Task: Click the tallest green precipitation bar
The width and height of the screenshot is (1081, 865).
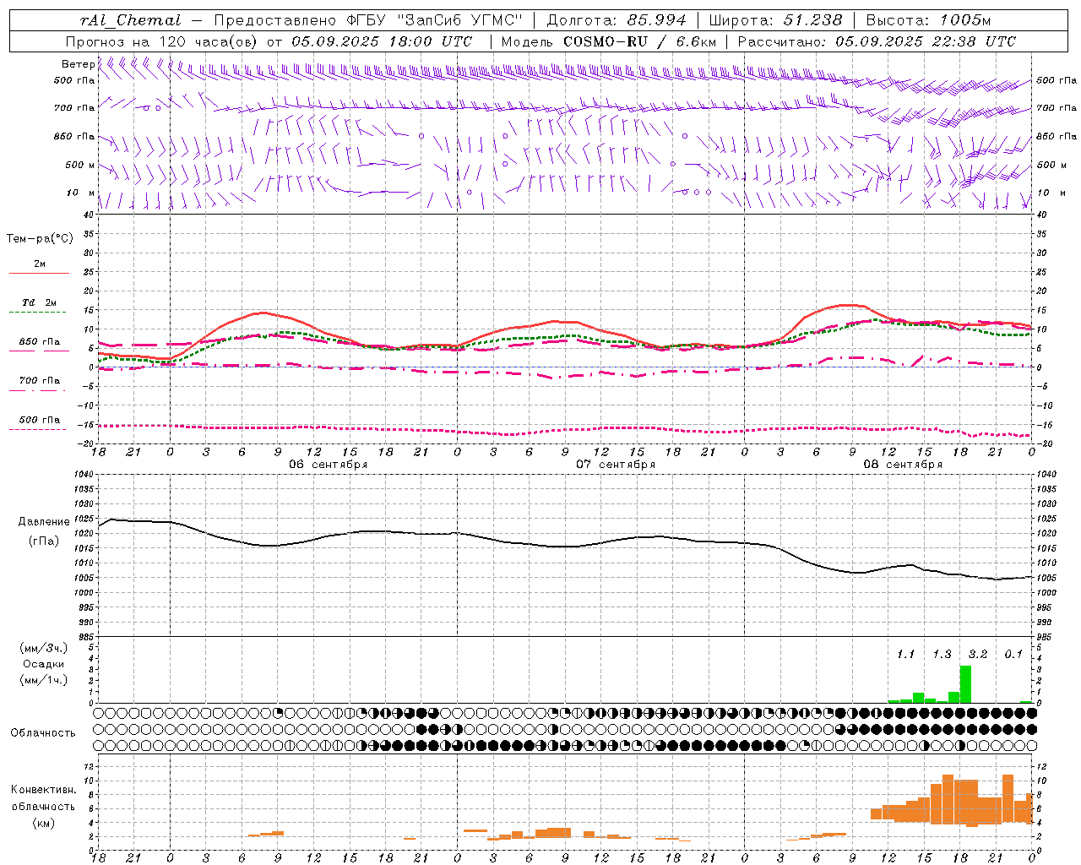Action: pos(965,684)
